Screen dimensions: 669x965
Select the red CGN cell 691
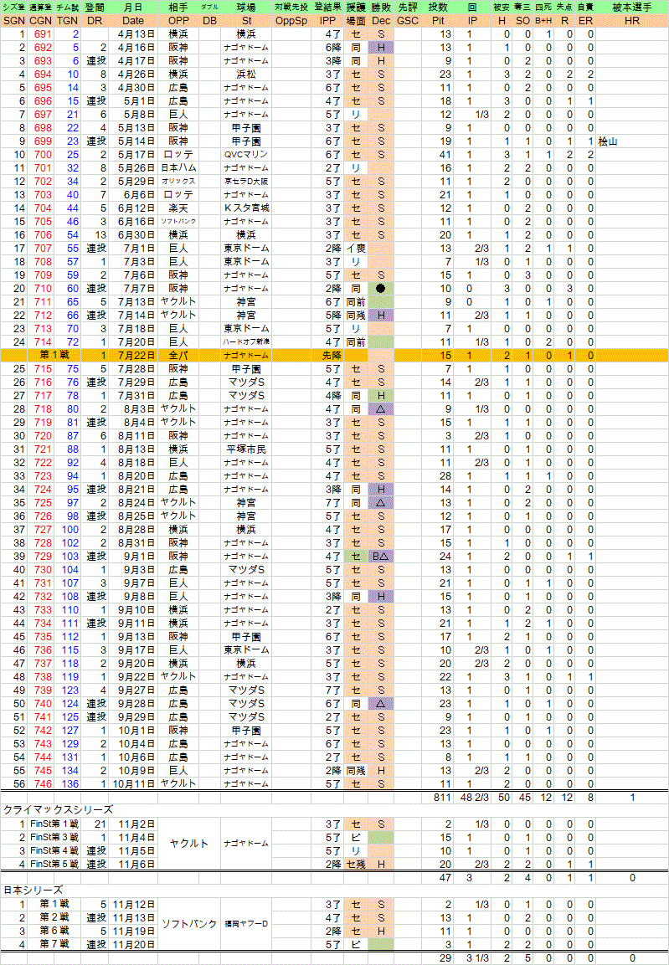[43, 34]
